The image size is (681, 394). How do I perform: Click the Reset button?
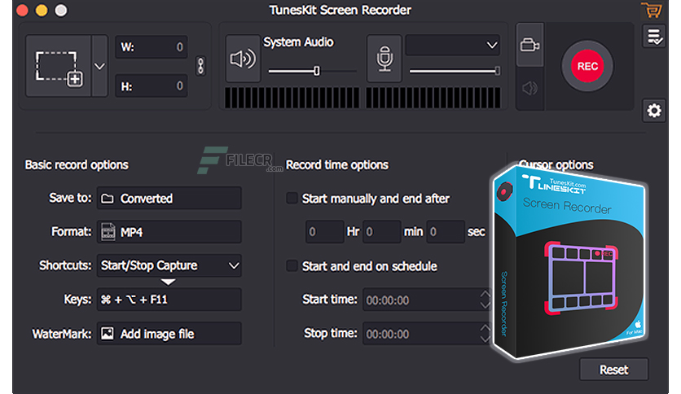(x=613, y=370)
